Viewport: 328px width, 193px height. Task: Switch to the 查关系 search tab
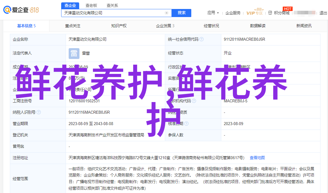click(112, 5)
